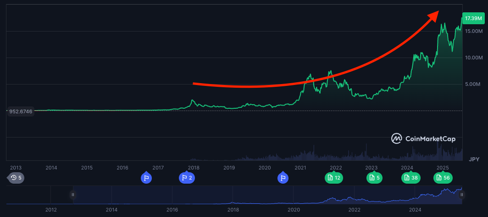Viewport: 488px width, 217px height.
Task: Open the news badge showing 56
Action: [x=443, y=178]
